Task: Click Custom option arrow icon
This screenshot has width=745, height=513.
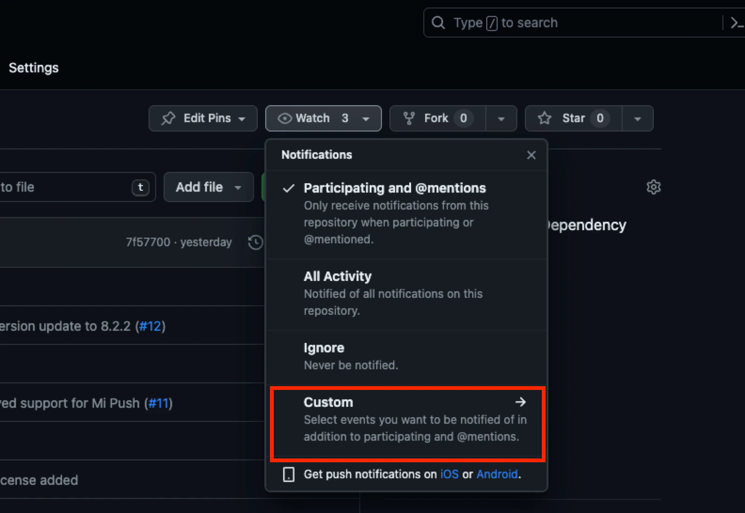Action: click(x=520, y=402)
